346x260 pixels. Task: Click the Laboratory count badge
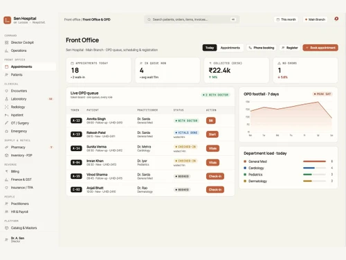51,99
